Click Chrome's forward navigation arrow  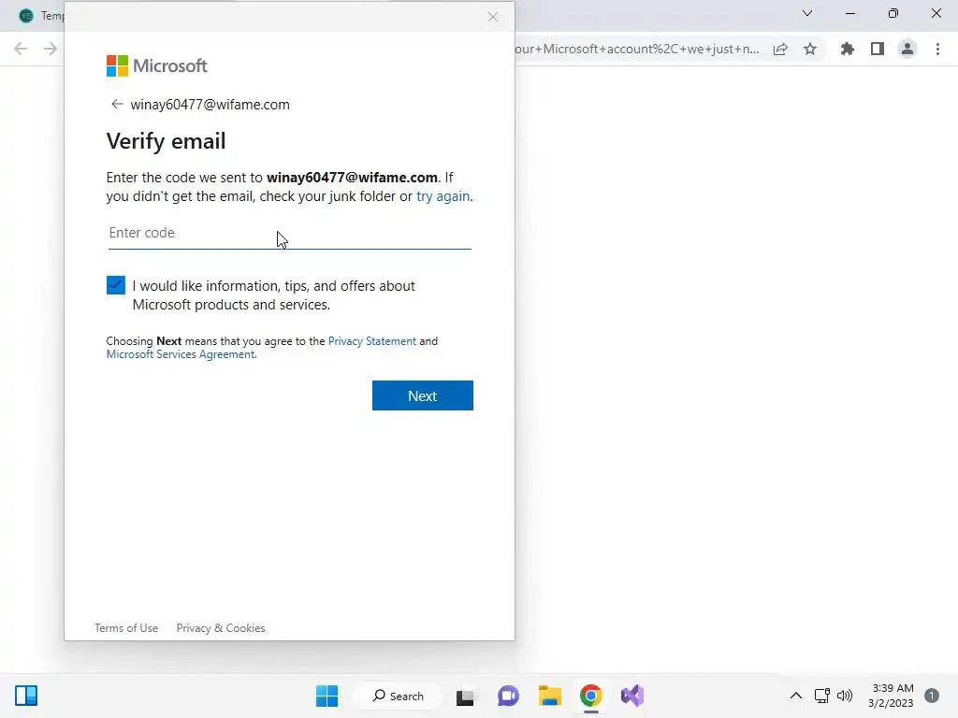tap(51, 49)
